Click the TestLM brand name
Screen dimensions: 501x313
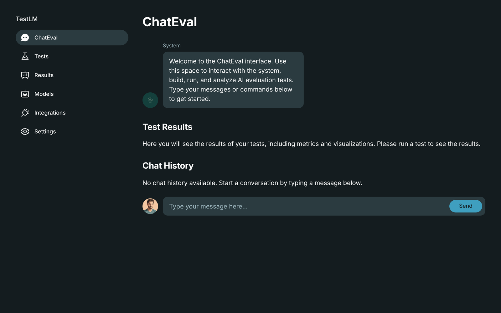[27, 19]
